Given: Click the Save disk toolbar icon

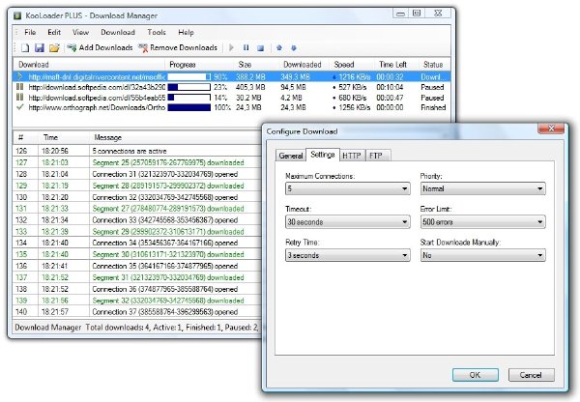Looking at the screenshot, I should tap(40, 47).
